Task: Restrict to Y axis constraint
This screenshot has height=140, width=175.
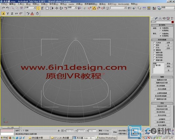Action: click(x=8, y=14)
